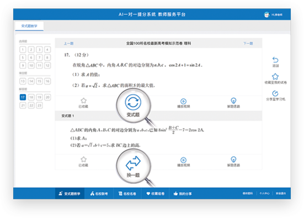This screenshot has width=304, height=218.
Task: Select question number 13 in sidebar
Action: pyautogui.click(x=23, y=81)
